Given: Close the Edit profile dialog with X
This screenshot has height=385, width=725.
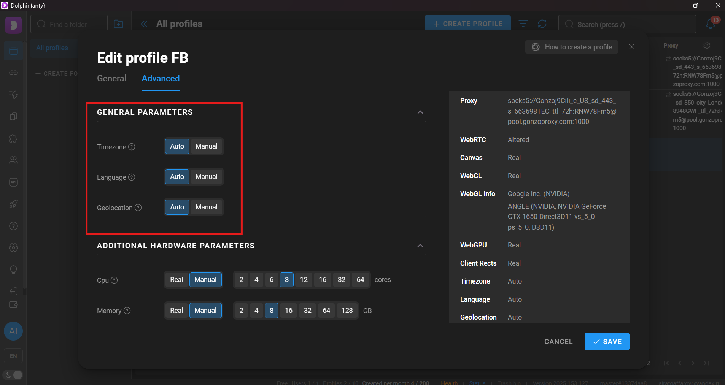Looking at the screenshot, I should 631,47.
